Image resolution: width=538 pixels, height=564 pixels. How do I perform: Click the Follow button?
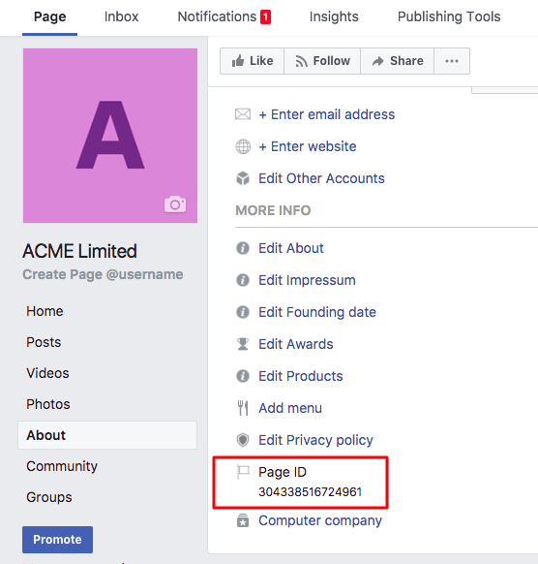[322, 61]
